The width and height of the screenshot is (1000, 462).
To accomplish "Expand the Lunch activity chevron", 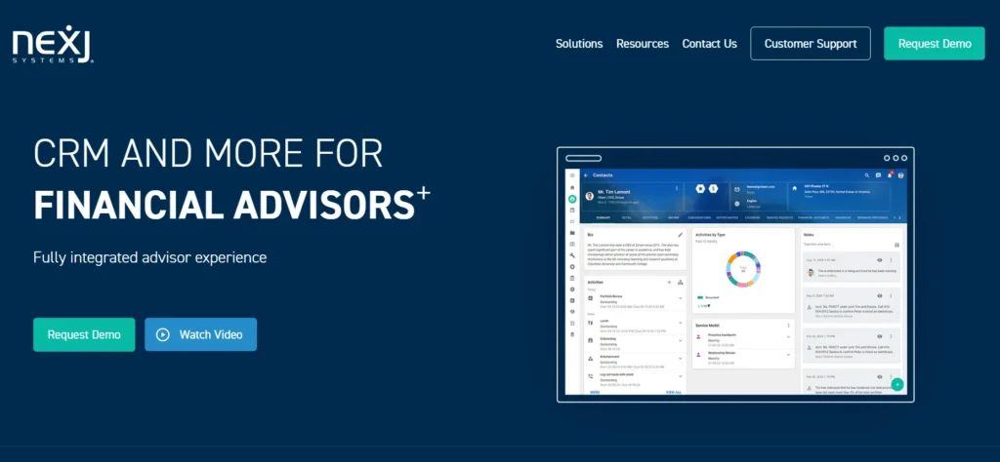I will 681,323.
